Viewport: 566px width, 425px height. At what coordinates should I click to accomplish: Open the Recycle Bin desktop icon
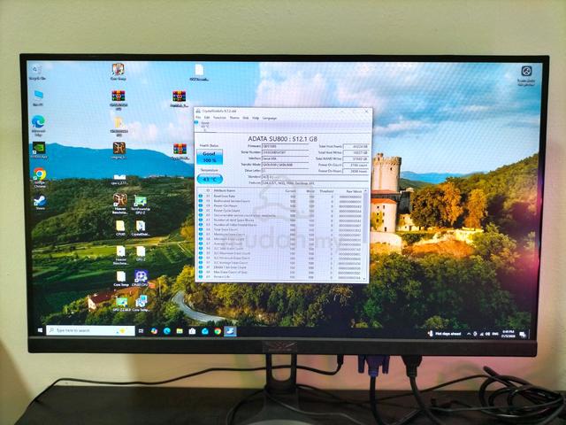point(37,73)
